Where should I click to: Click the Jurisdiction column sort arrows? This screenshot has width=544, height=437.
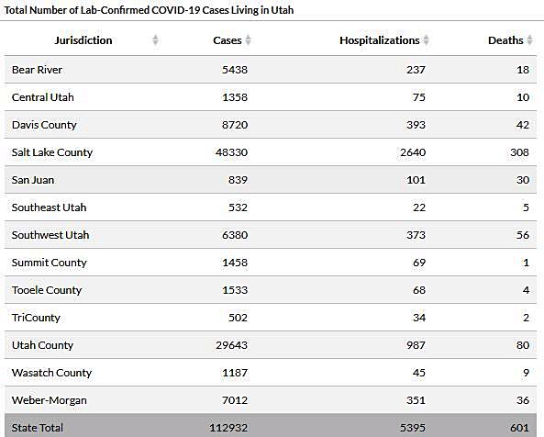tap(155, 40)
